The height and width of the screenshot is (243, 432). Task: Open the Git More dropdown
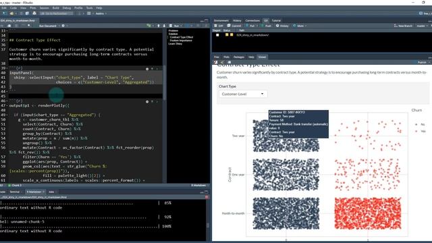tap(300, 26)
